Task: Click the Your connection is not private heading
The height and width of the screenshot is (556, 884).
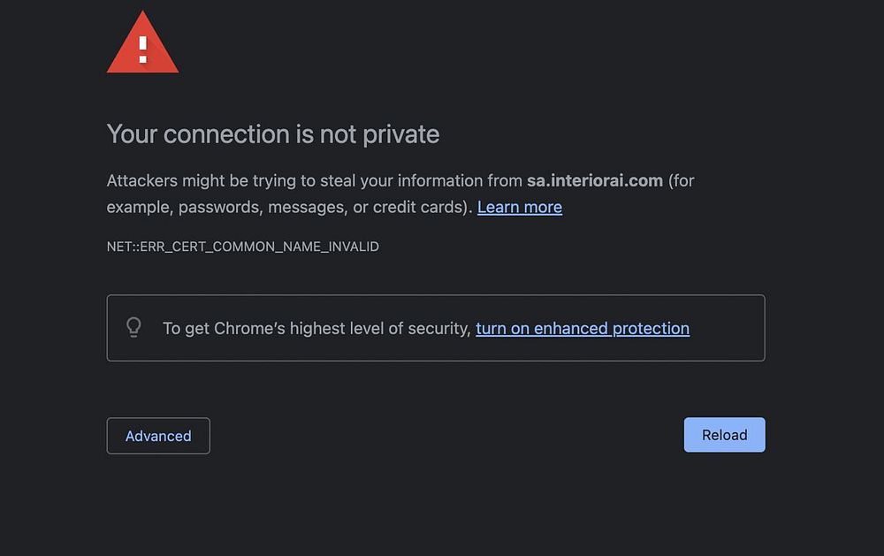Action: pos(272,134)
